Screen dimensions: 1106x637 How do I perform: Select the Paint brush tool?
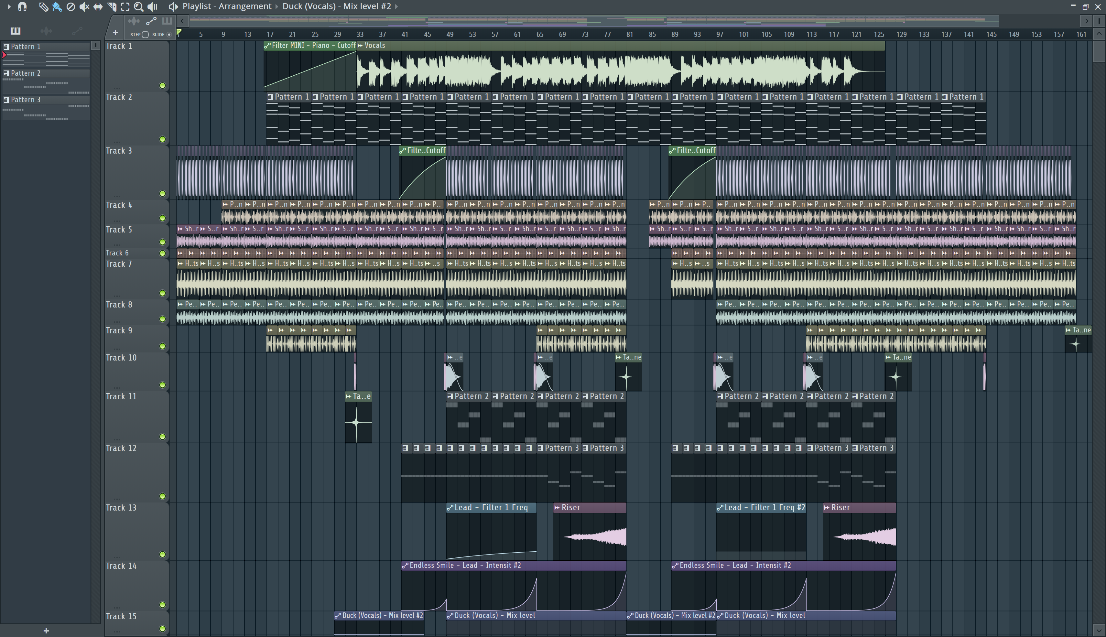pos(57,6)
